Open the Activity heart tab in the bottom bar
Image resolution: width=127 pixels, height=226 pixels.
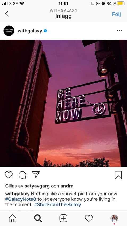tap(89, 218)
